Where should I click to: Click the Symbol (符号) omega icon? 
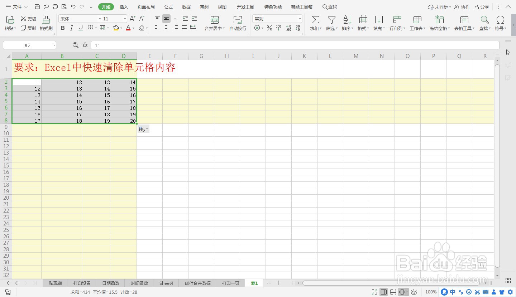click(500, 20)
